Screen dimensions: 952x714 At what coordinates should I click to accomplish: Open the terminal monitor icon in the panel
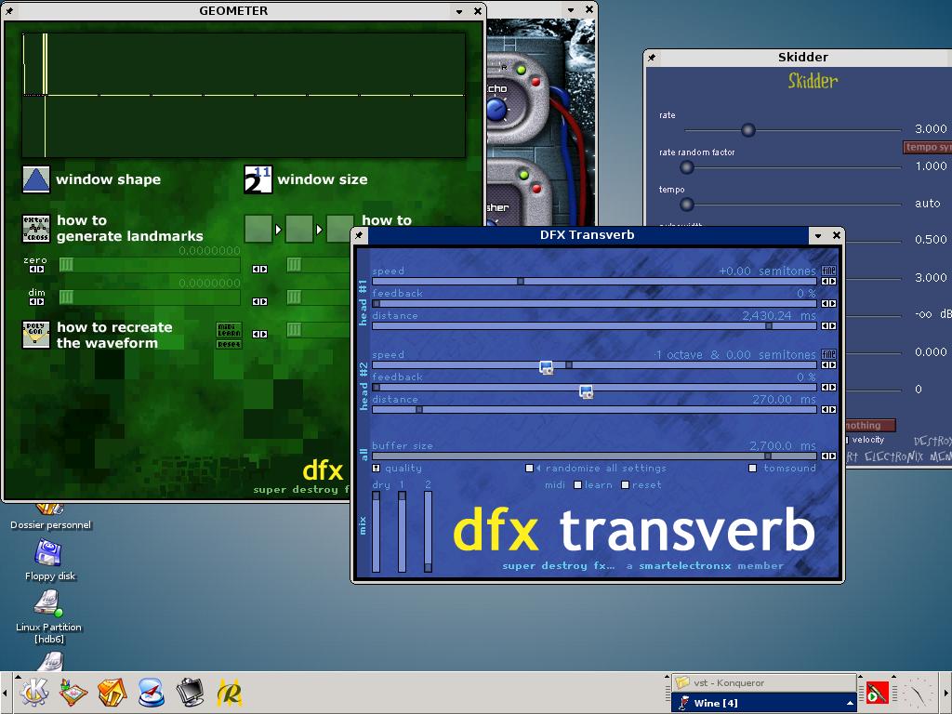click(190, 693)
